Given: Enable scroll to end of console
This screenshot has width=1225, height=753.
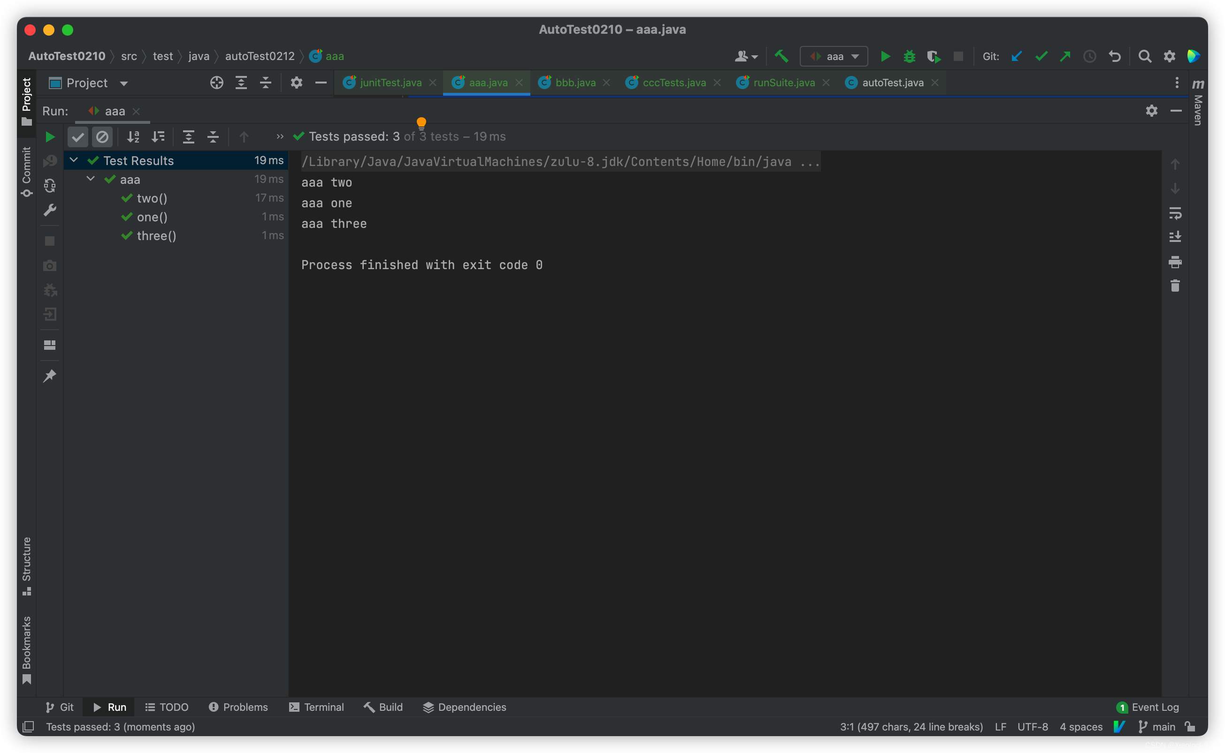Looking at the screenshot, I should tap(1175, 237).
